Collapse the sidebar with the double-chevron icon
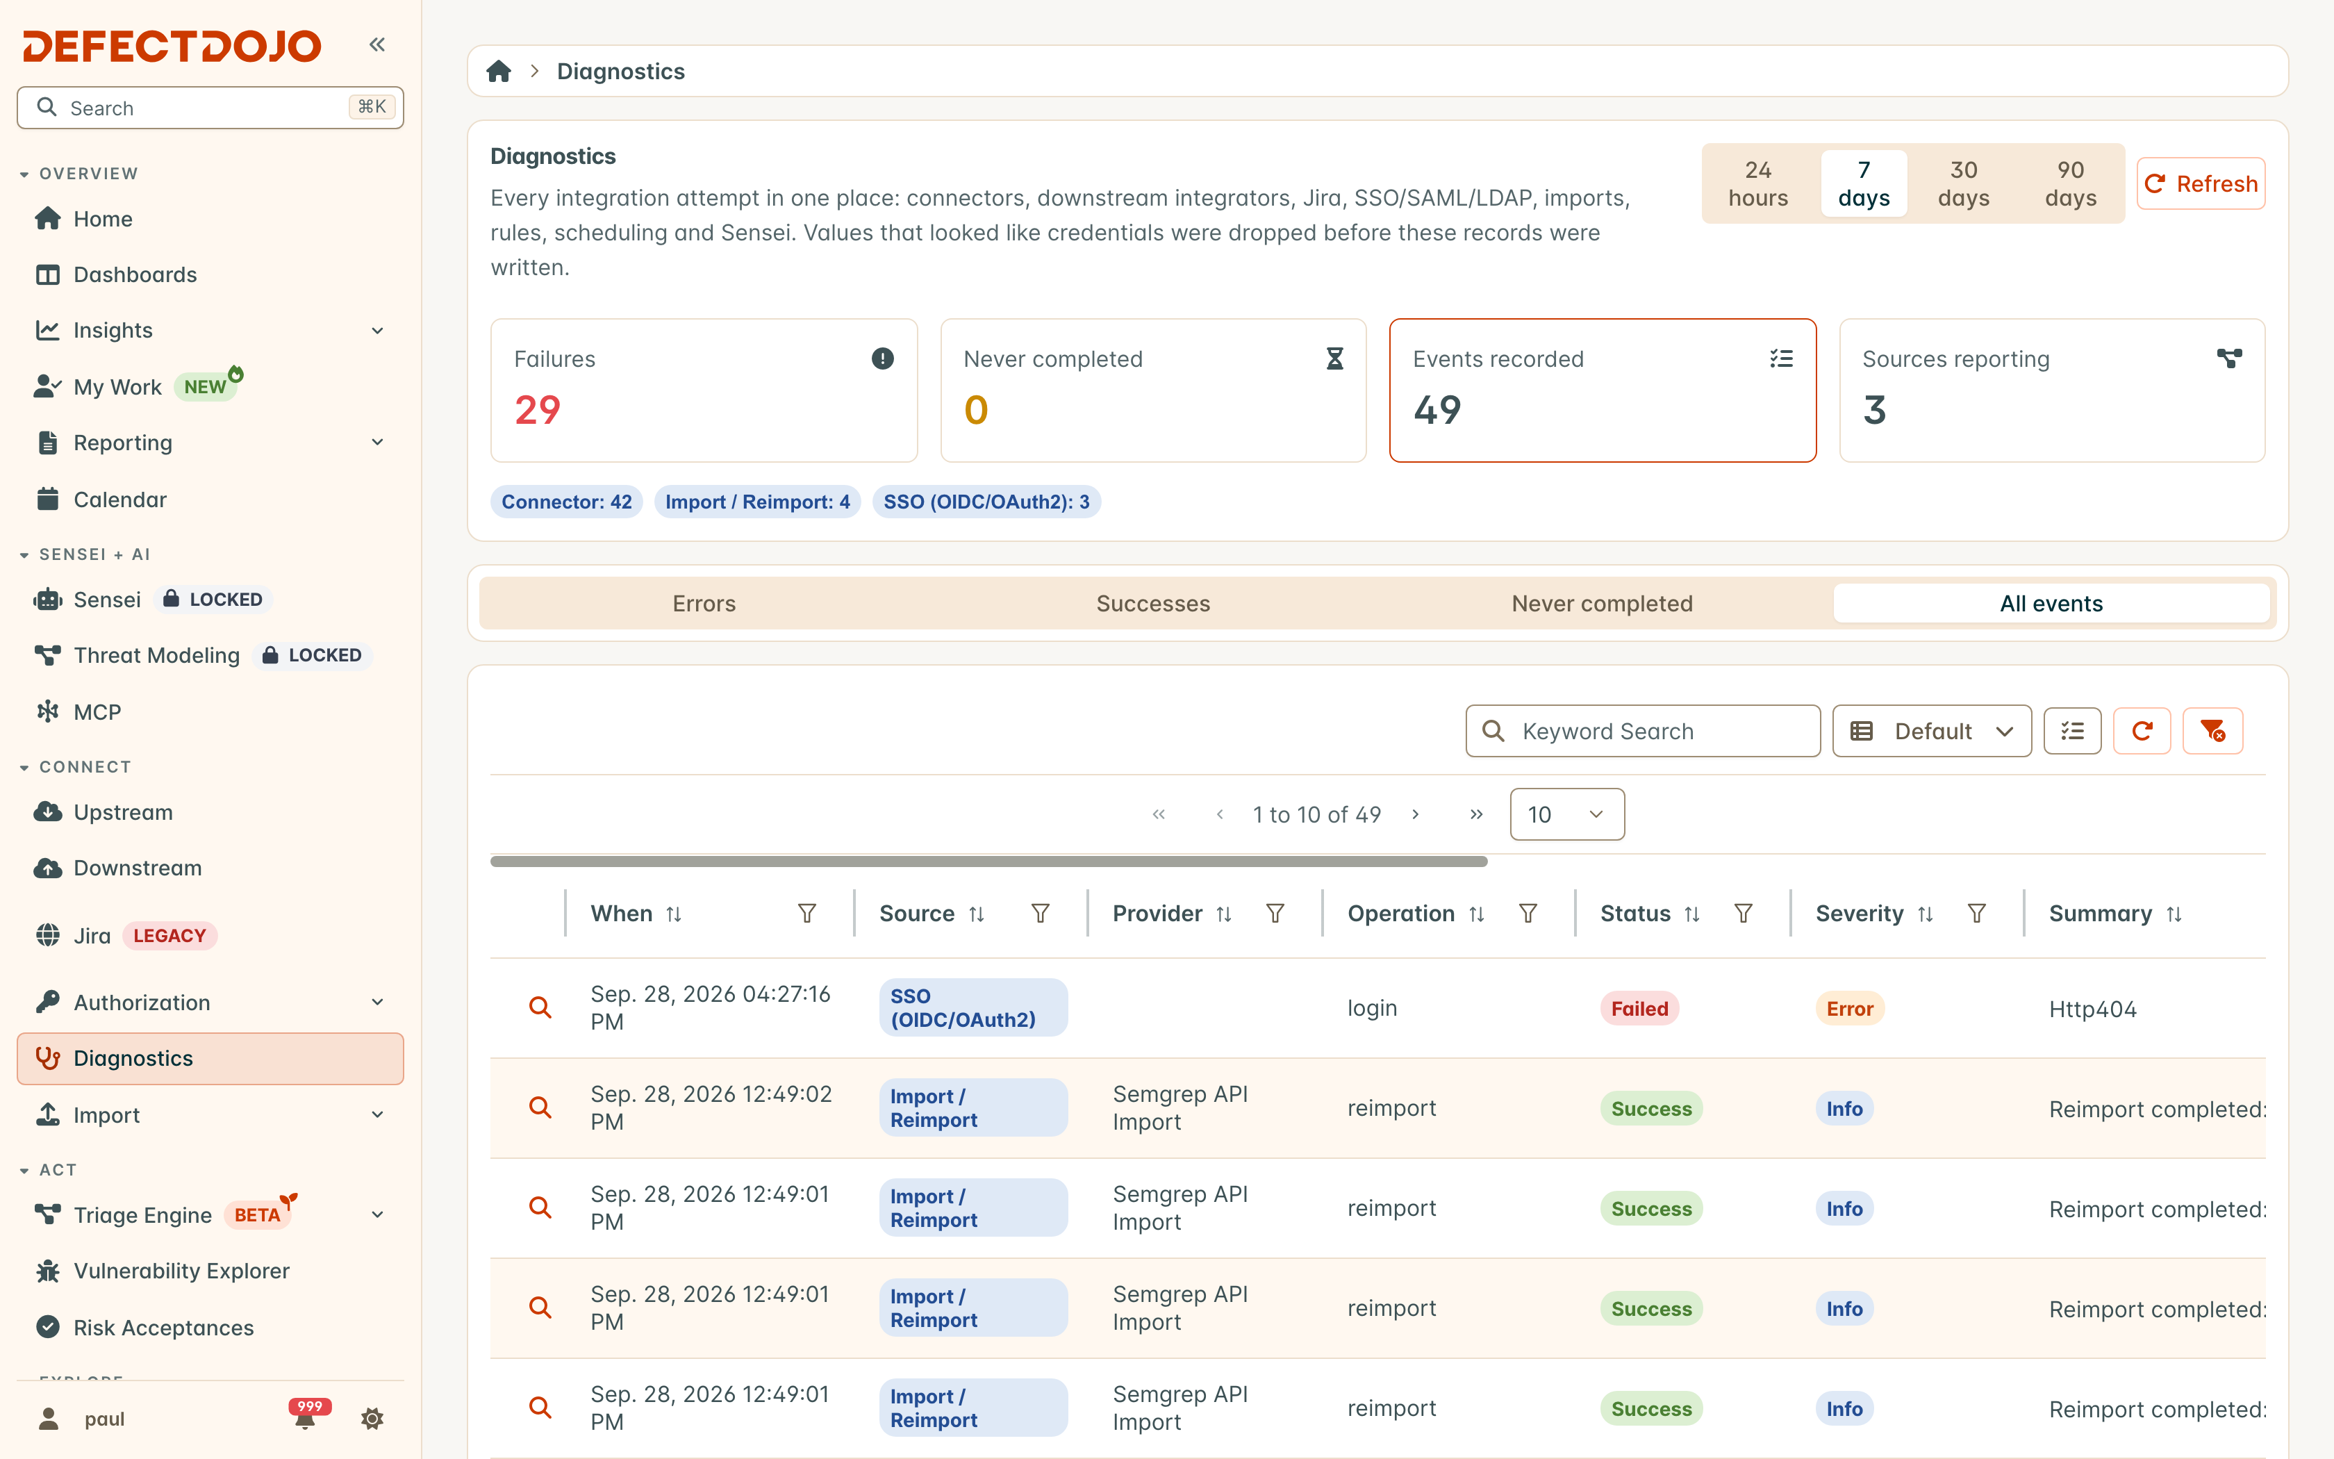This screenshot has height=1459, width=2334. coord(377,44)
